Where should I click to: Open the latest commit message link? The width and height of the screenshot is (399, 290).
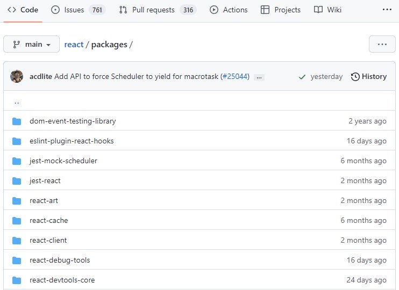(137, 76)
